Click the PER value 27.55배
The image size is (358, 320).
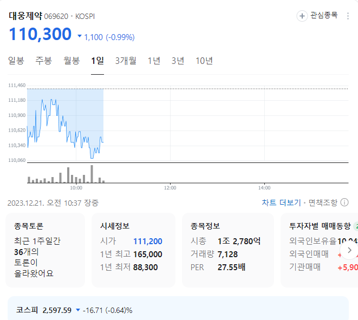pyautogui.click(x=231, y=267)
